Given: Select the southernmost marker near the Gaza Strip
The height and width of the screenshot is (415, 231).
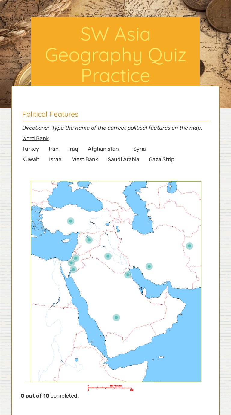Looking at the screenshot, I should click(73, 269).
